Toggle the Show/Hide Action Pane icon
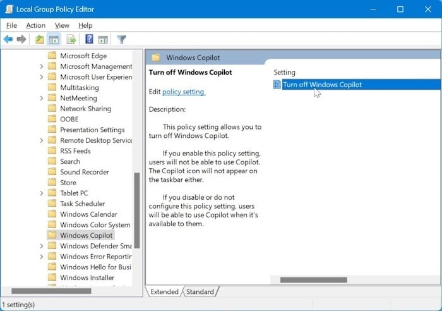The width and height of the screenshot is (442, 311). [103, 40]
